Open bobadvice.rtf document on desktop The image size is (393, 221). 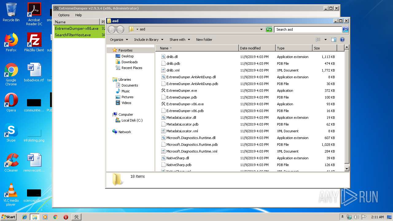(x=34, y=72)
